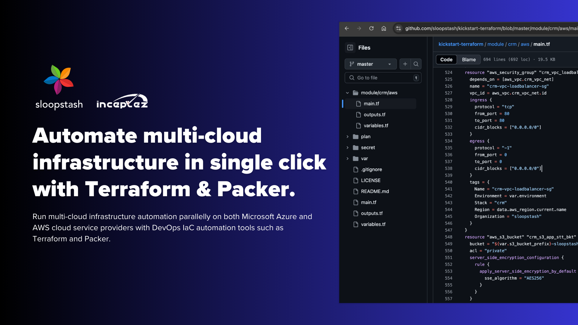This screenshot has height=325, width=578.
Task: Expand the secret folder chevron
Action: tap(347, 147)
